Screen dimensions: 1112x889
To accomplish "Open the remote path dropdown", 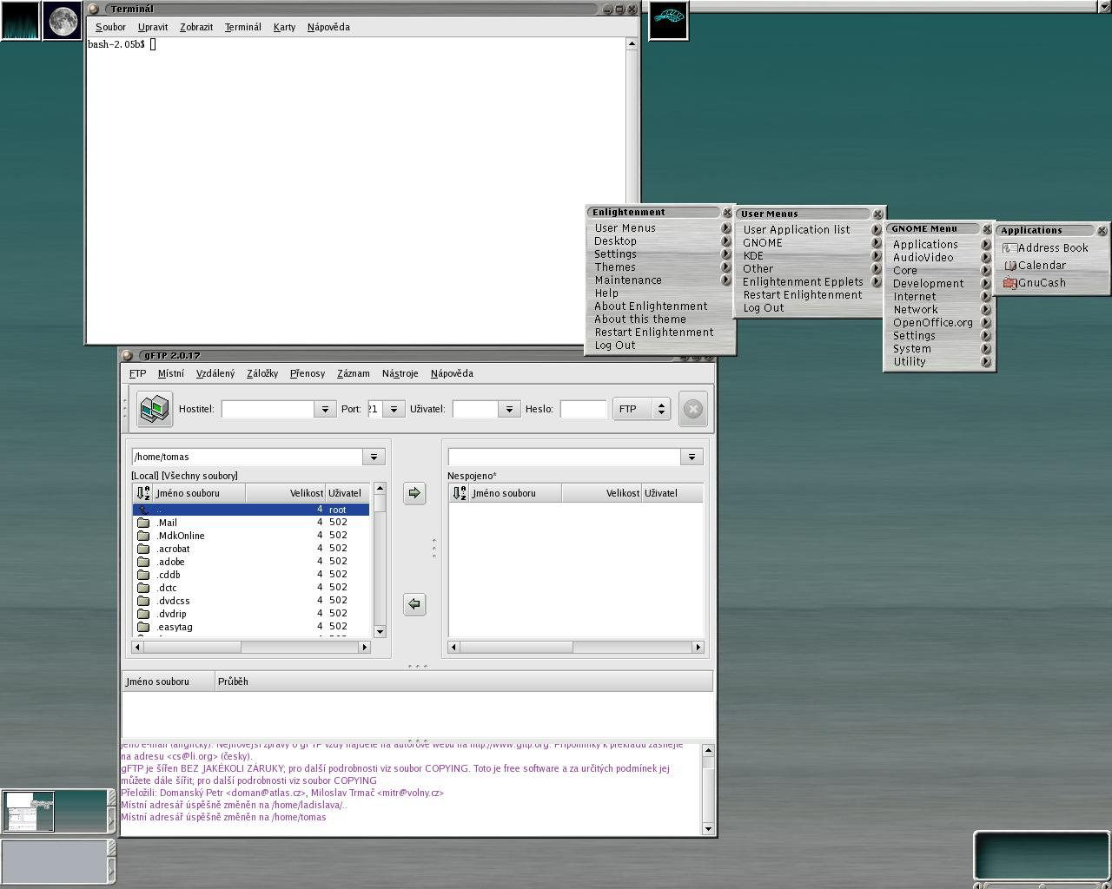I will click(692, 457).
